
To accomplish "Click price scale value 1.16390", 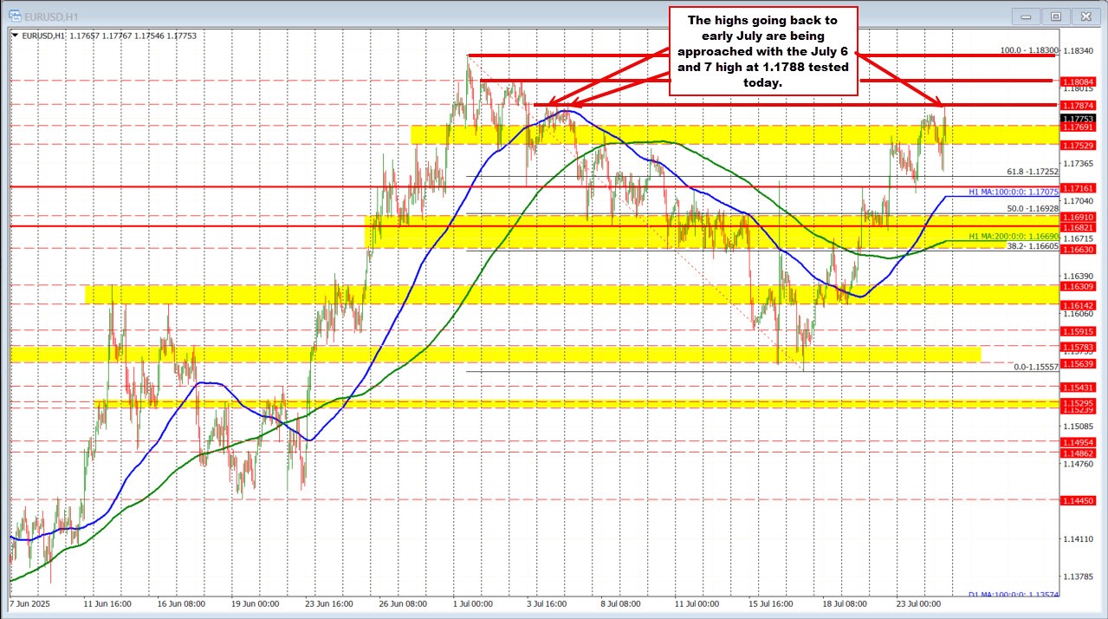I will (x=1079, y=276).
